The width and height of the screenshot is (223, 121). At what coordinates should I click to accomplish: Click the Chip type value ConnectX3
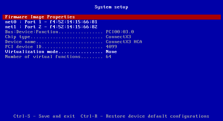[118, 37]
